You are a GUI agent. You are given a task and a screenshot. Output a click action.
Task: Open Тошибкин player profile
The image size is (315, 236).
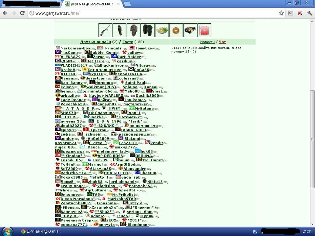(145, 48)
